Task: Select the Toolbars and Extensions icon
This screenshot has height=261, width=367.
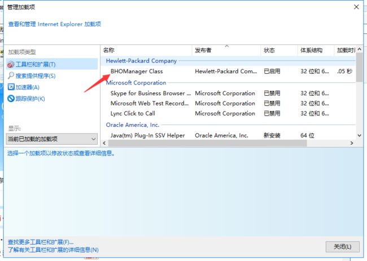Action: point(11,64)
